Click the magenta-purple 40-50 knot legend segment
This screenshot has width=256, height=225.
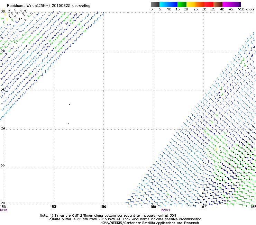click(x=231, y=4)
